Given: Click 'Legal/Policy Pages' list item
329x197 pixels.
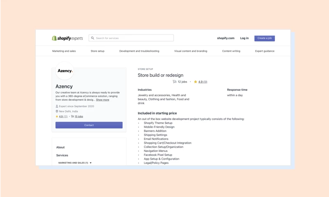Looking at the screenshot, I should (x=156, y=163).
